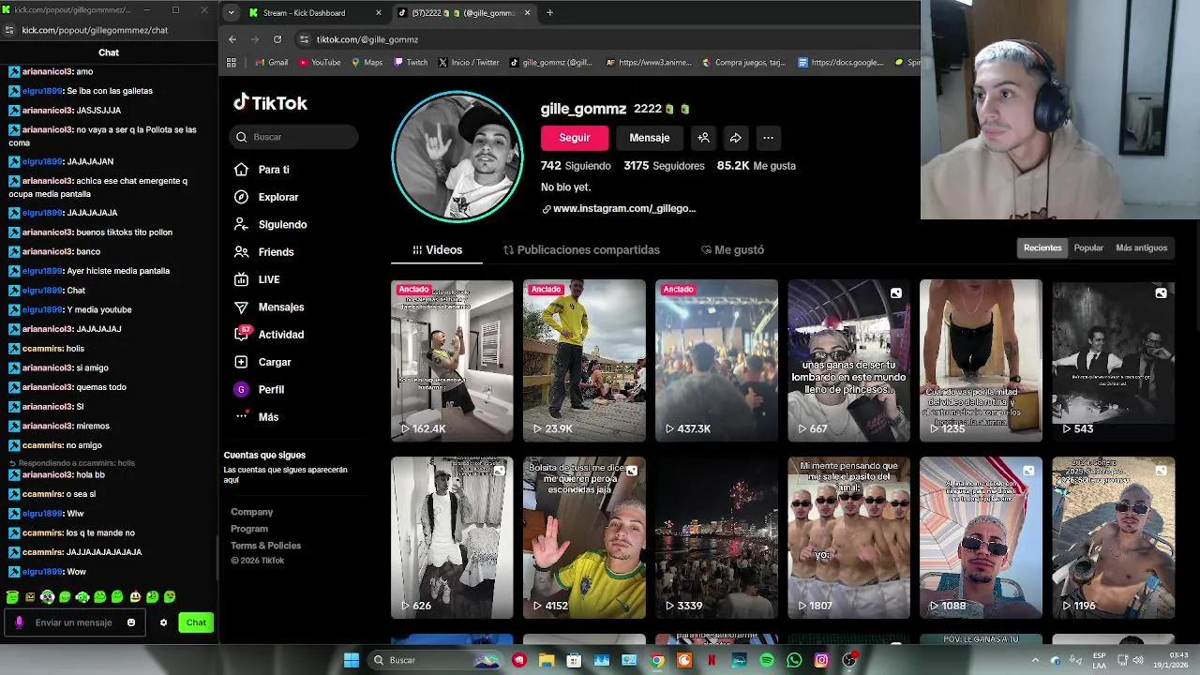Sort videos by Más antiguos
The height and width of the screenshot is (675, 1200).
point(1141,248)
